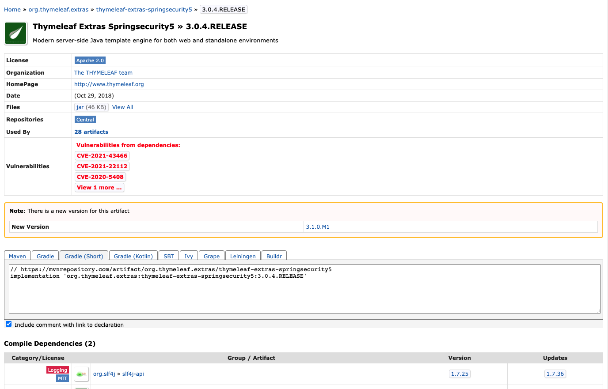Click the 3.0.4.RELEASE breadcrumb version
Viewport: 608px width, 389px height.
pos(224,9)
